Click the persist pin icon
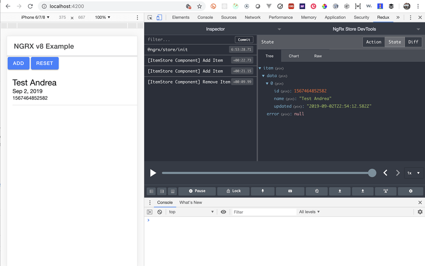Screen dimensions: 425x266 (x=263, y=191)
